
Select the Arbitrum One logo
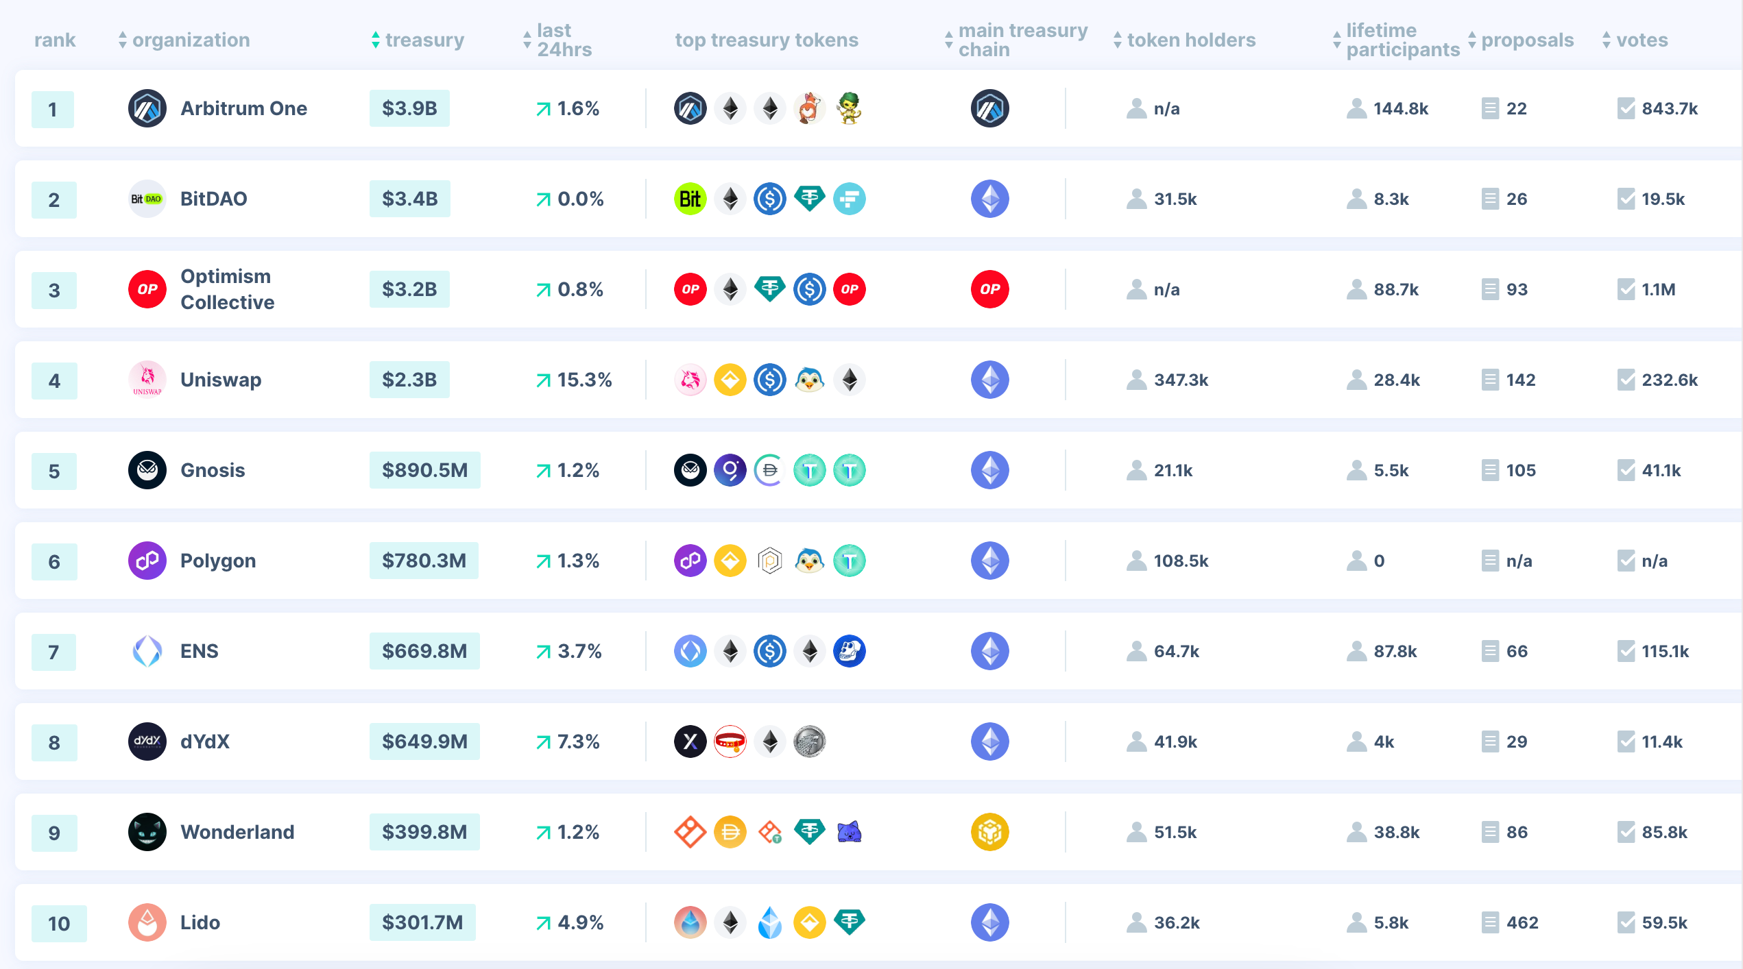click(147, 108)
